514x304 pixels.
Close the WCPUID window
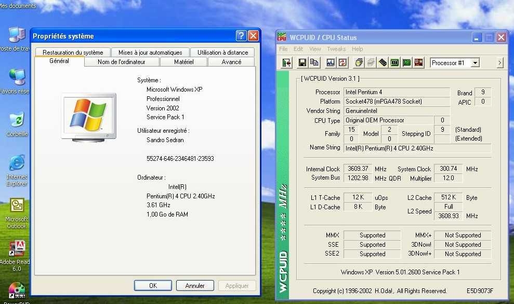pos(501,37)
